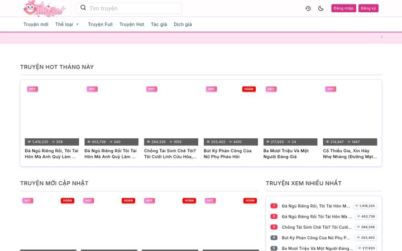
Task: Open the reading history clock icon
Action: point(308,8)
